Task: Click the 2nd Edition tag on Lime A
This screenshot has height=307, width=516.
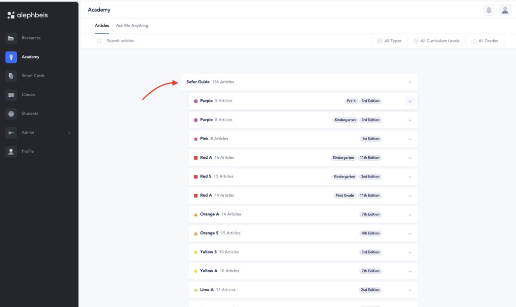Action: click(370, 290)
